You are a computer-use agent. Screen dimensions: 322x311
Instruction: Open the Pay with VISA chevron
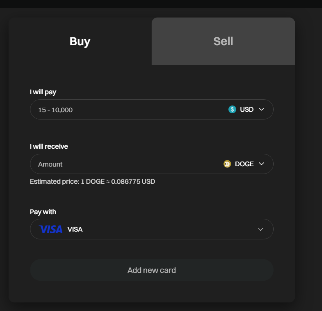click(261, 229)
